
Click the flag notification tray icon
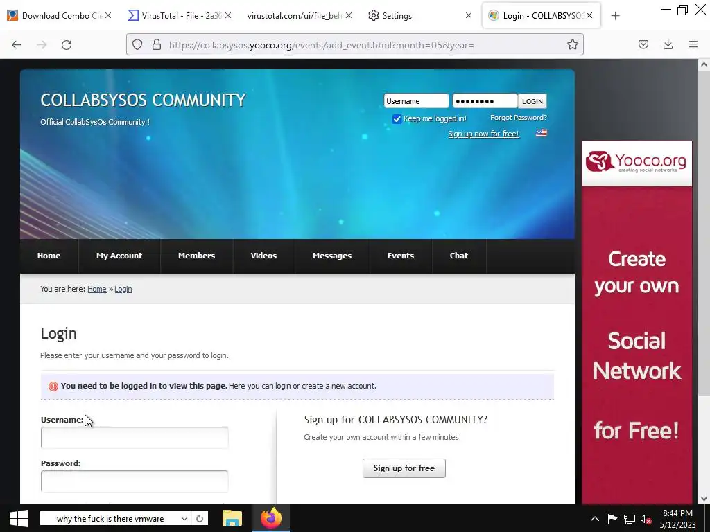pyautogui.click(x=613, y=519)
